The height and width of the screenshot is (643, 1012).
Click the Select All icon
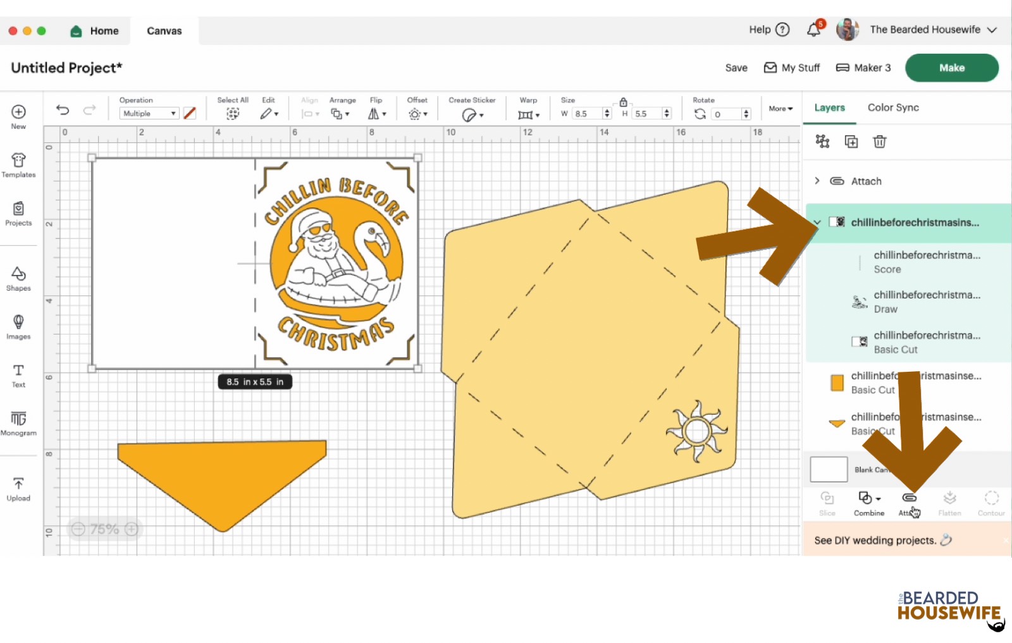click(x=233, y=114)
